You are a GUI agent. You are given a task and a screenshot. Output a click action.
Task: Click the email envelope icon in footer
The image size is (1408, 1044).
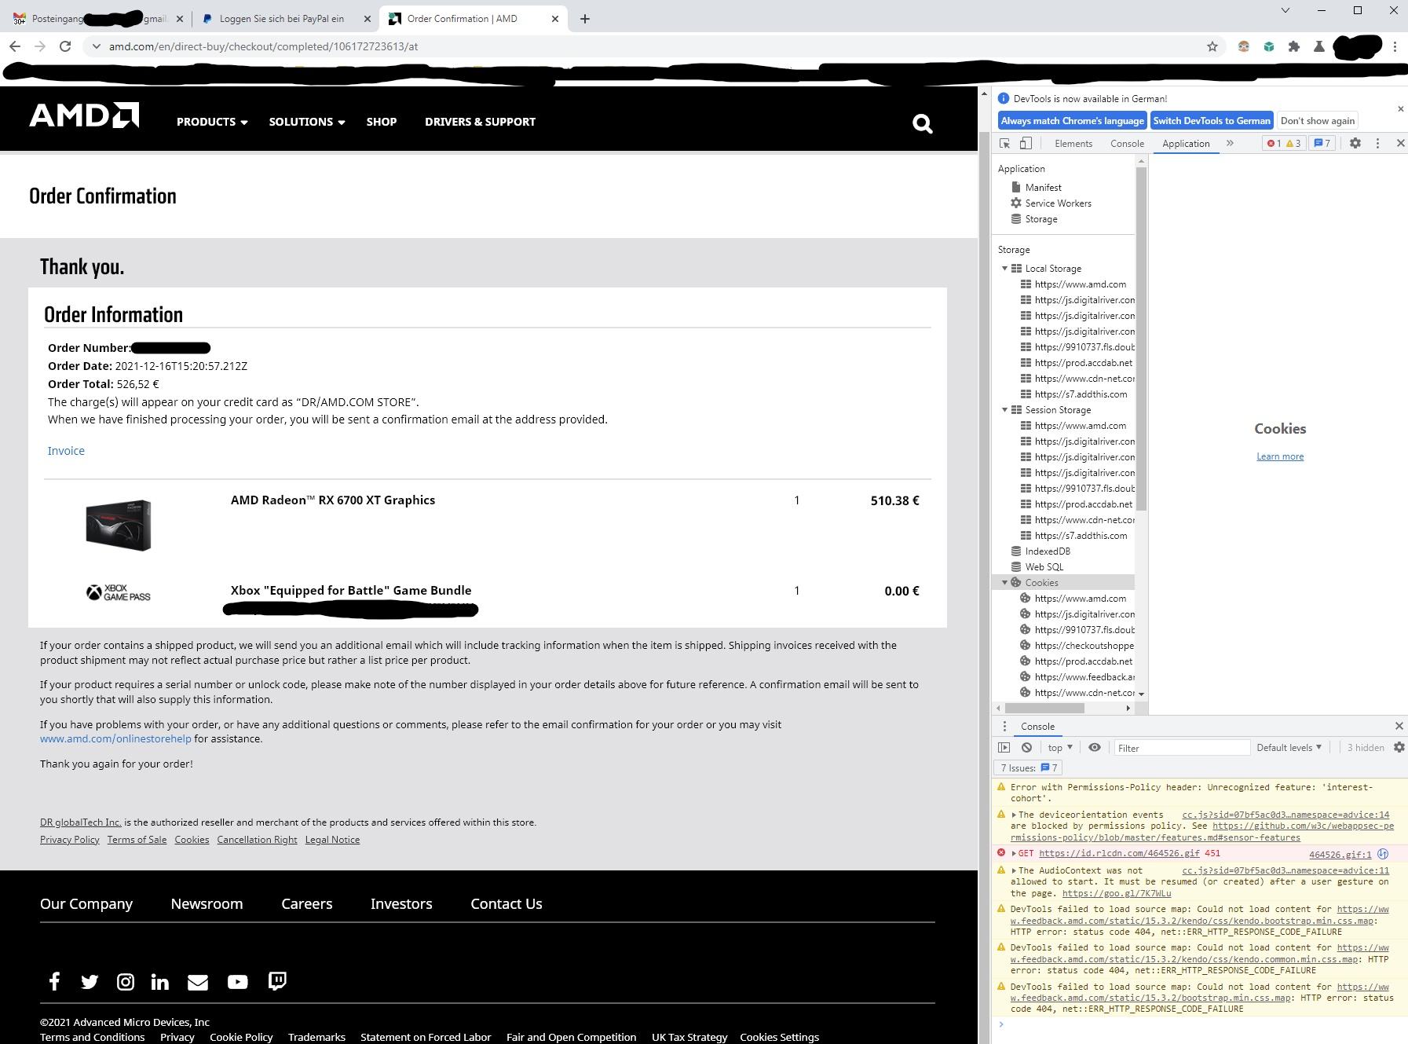(x=198, y=982)
